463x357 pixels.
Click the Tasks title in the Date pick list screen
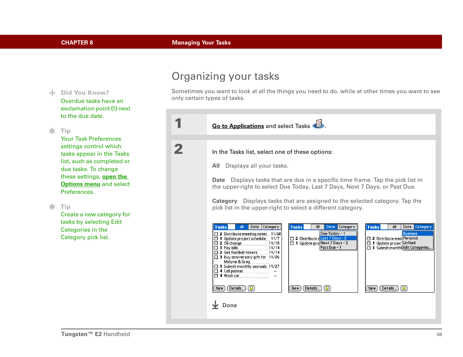[297, 227]
